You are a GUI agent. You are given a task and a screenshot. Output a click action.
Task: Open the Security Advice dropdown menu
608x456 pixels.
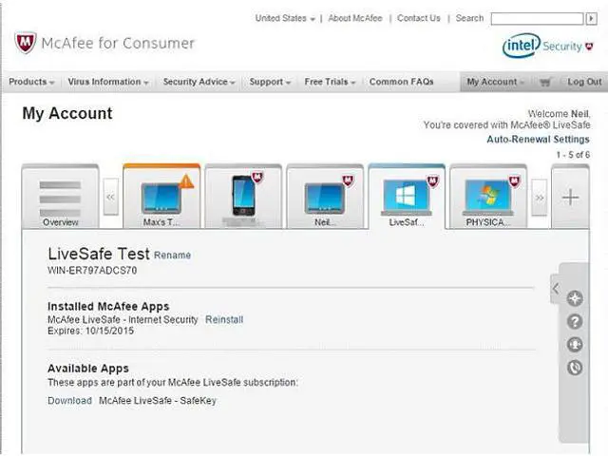[x=199, y=82]
